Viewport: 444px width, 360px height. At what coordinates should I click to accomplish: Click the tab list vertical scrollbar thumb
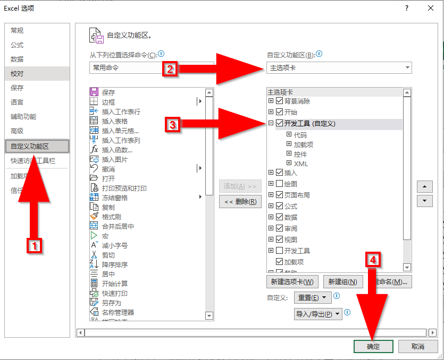pos(407,168)
